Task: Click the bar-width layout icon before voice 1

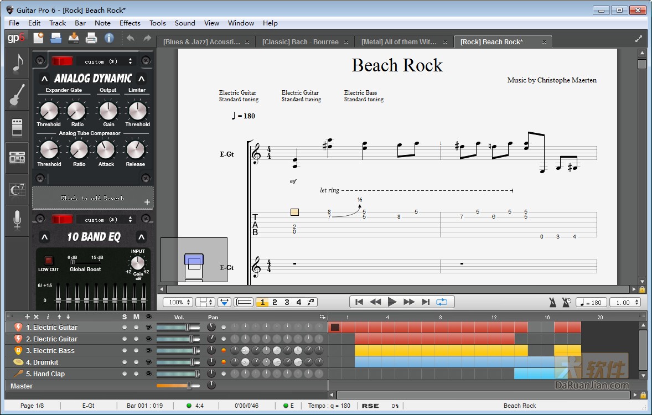Action: 244,302
